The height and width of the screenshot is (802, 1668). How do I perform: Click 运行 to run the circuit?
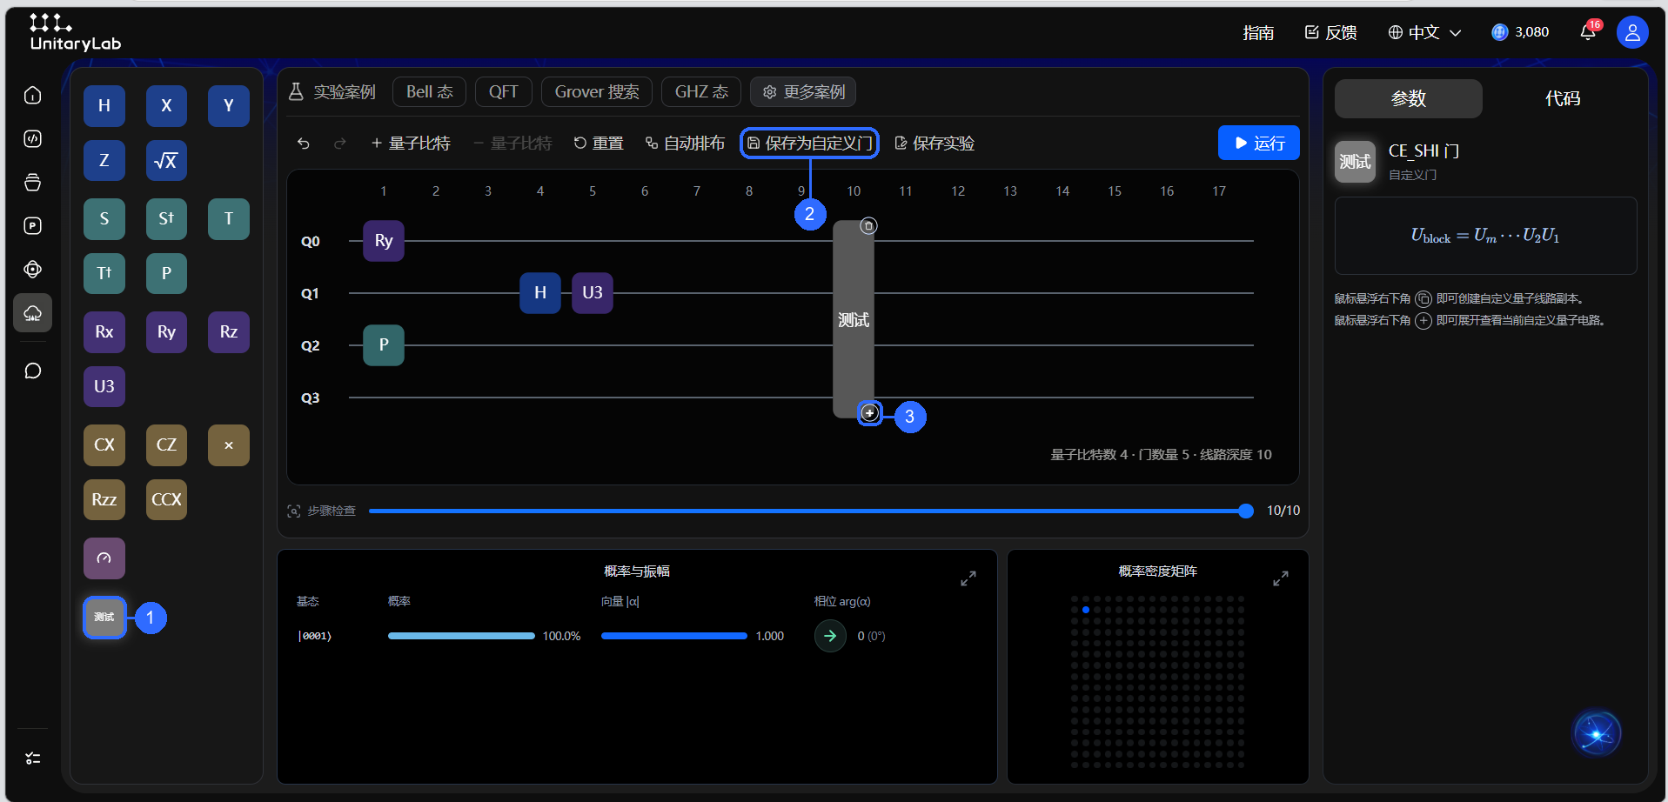[x=1258, y=143]
